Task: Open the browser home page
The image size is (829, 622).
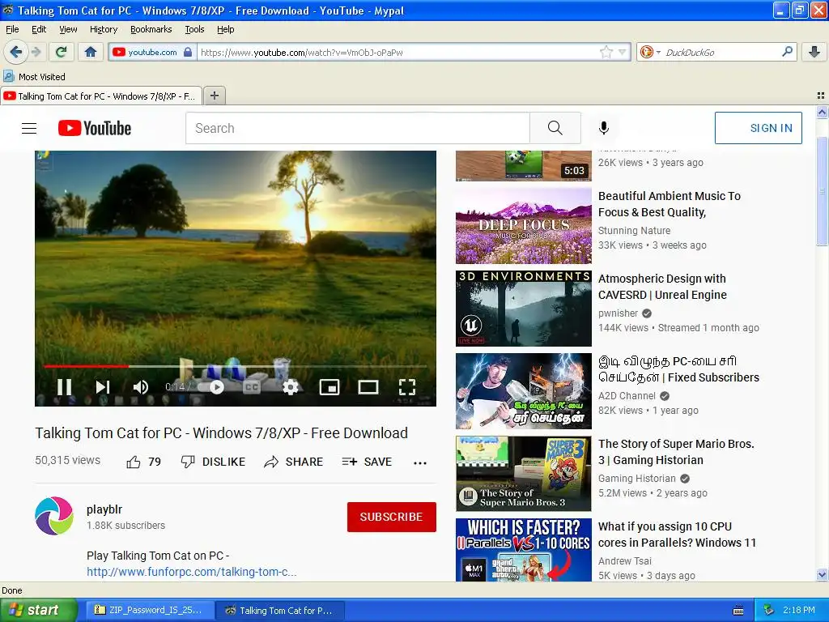Action: [91, 52]
